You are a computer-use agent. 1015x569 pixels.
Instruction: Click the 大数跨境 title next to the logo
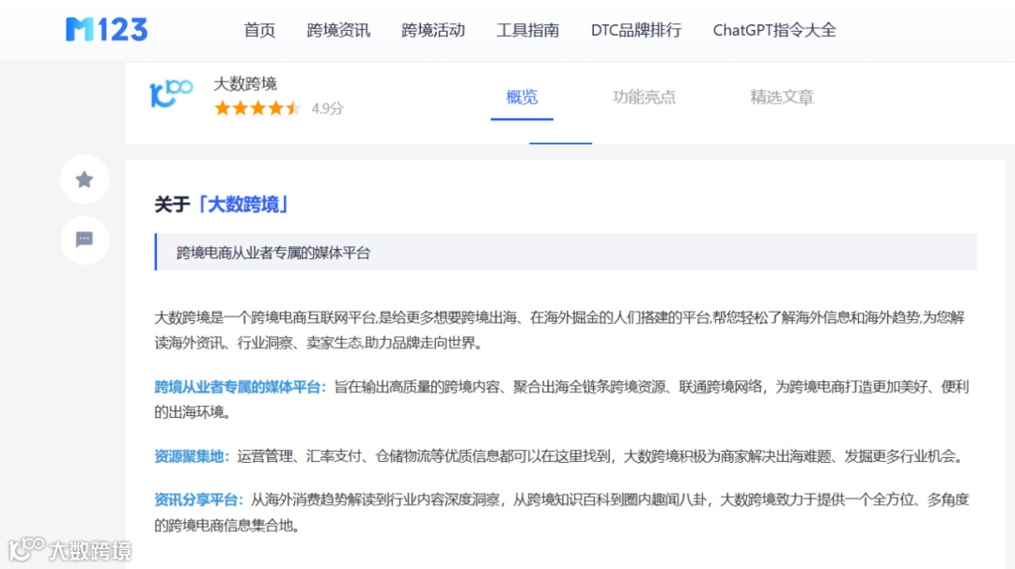(245, 84)
